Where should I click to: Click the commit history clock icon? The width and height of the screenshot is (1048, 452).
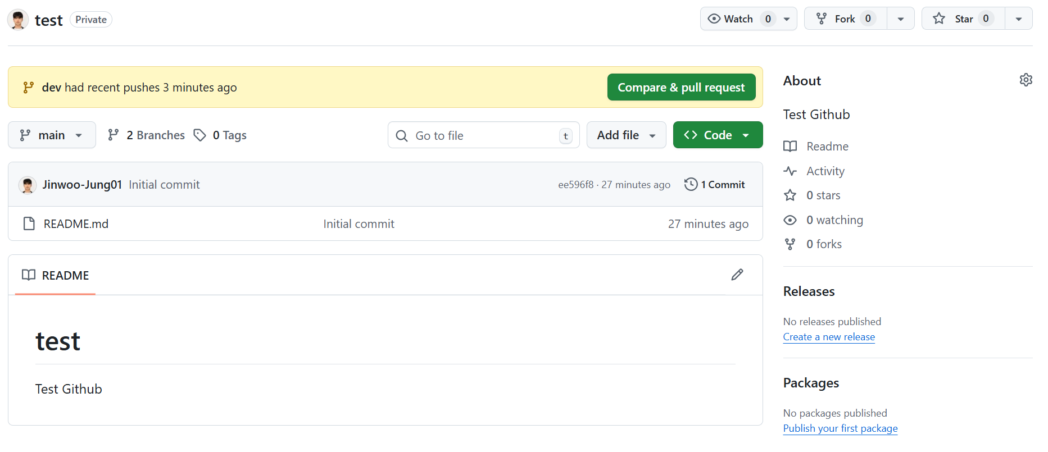[691, 184]
